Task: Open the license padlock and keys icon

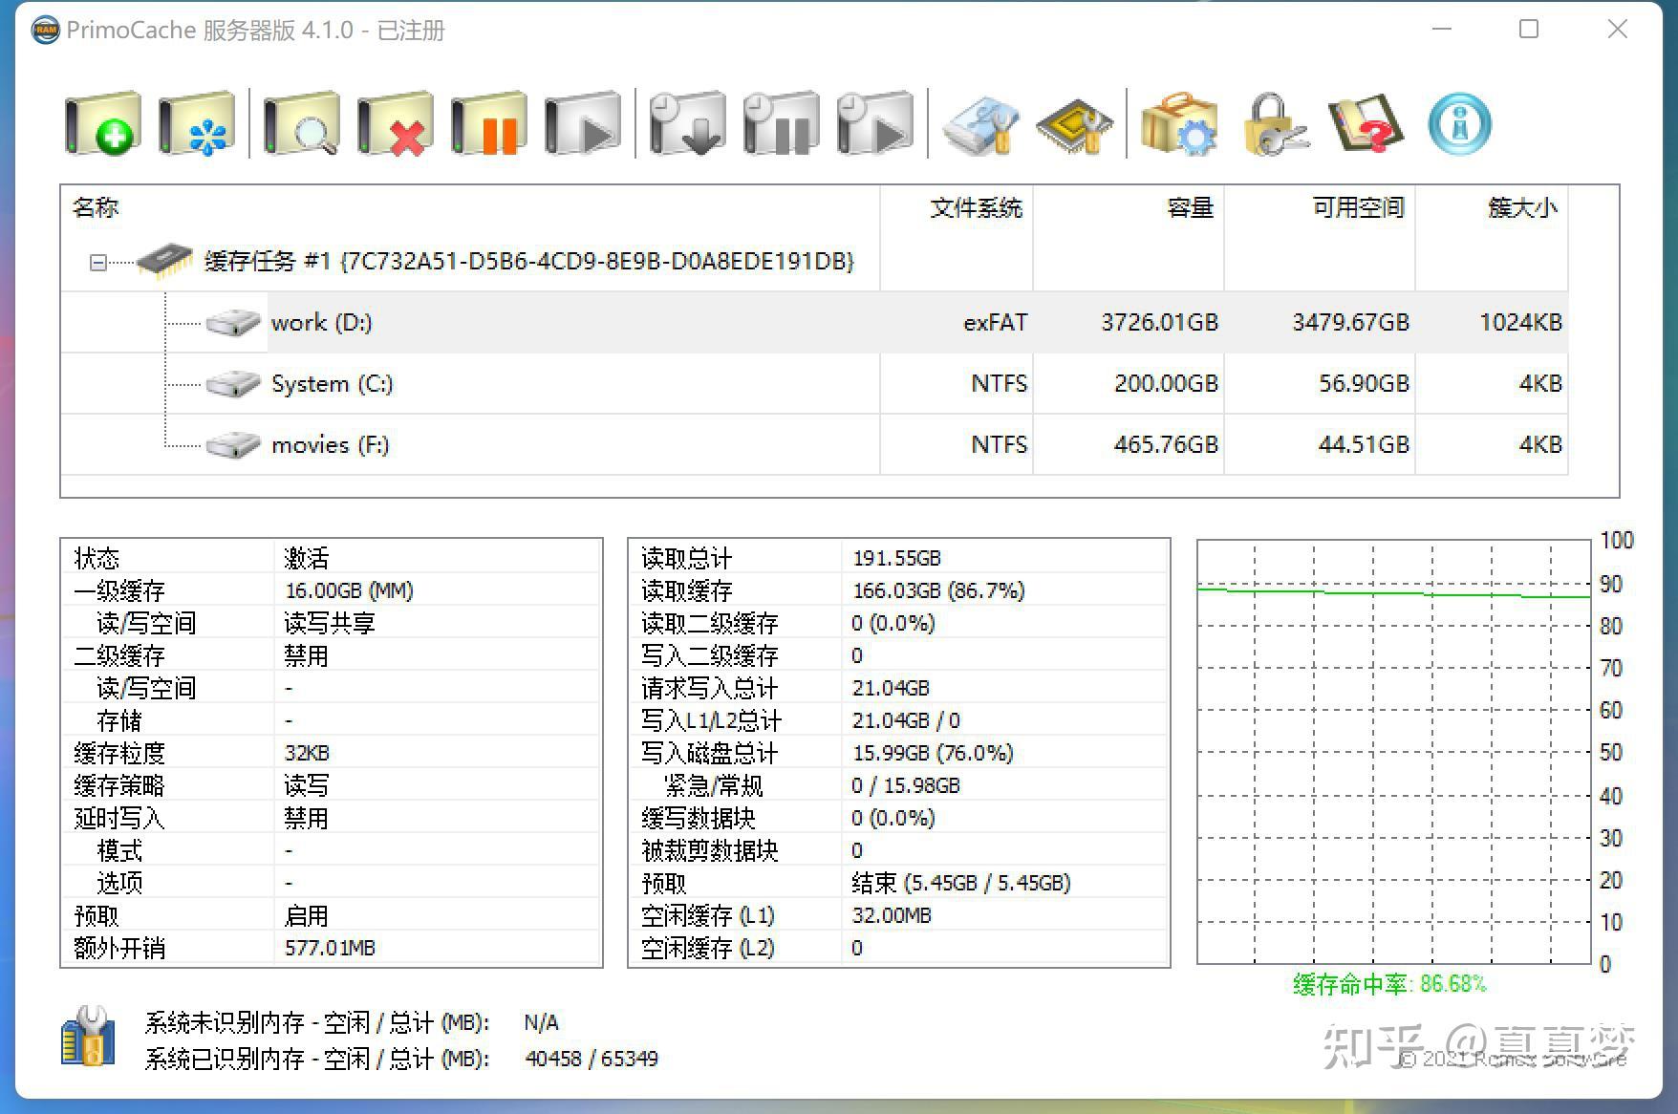Action: [x=1275, y=124]
